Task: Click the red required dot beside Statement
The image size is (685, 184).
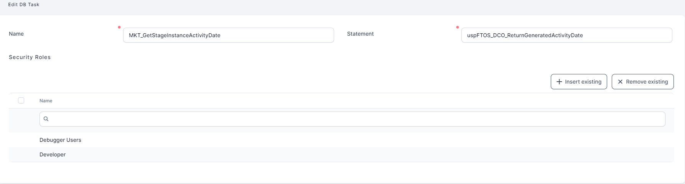Action: (x=458, y=27)
